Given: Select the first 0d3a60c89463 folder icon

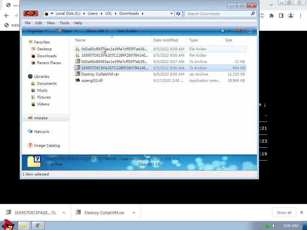Looking at the screenshot, I should point(78,49).
